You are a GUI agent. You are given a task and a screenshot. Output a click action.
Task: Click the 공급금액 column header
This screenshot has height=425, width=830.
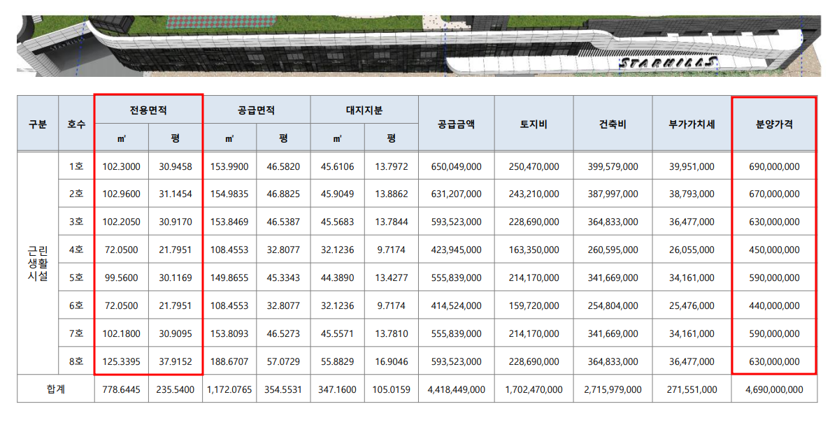(457, 124)
